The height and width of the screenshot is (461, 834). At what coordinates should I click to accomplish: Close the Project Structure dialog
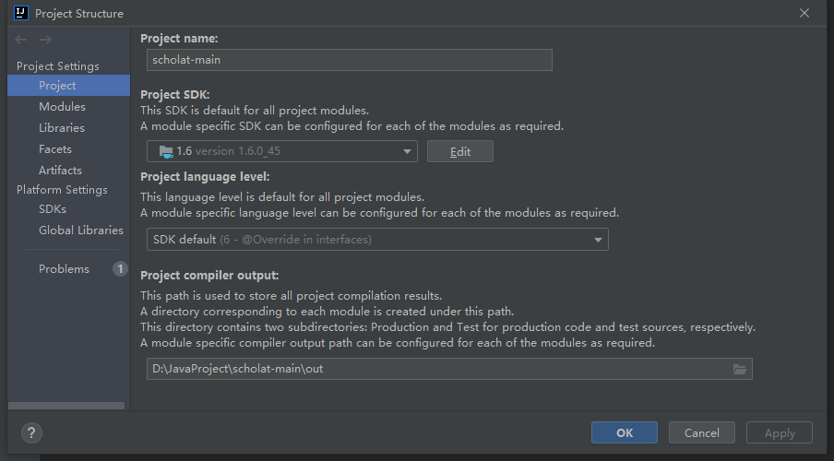(x=804, y=13)
